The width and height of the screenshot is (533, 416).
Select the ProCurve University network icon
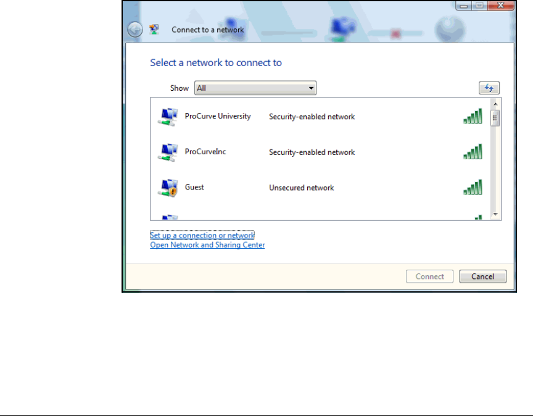tap(168, 117)
